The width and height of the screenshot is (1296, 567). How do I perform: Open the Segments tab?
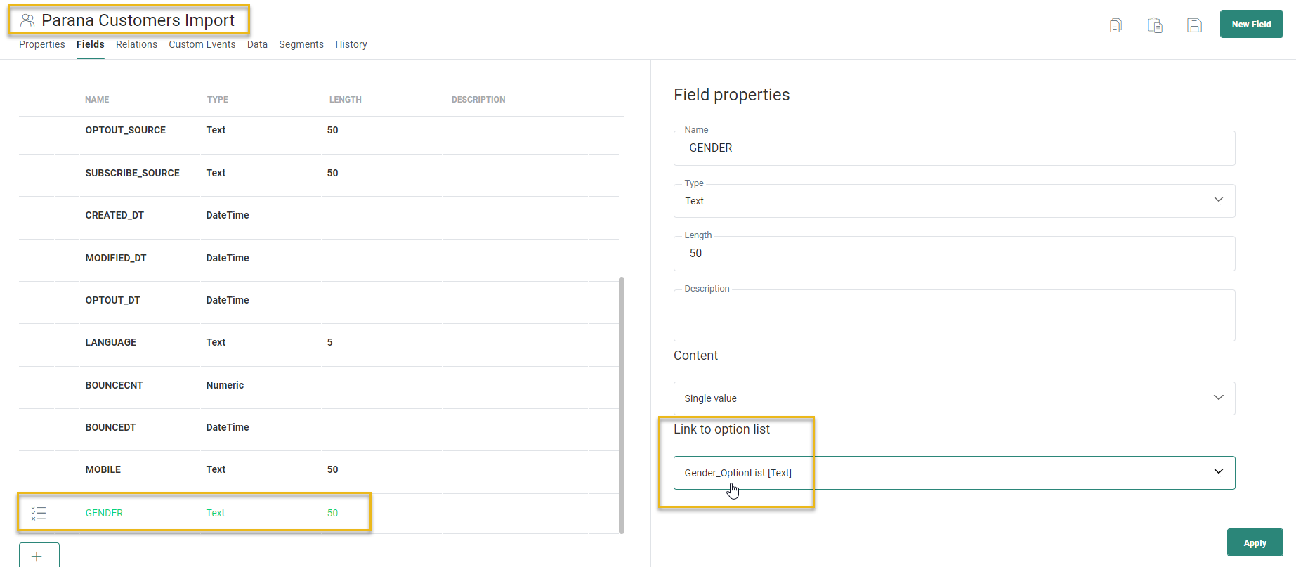click(301, 44)
